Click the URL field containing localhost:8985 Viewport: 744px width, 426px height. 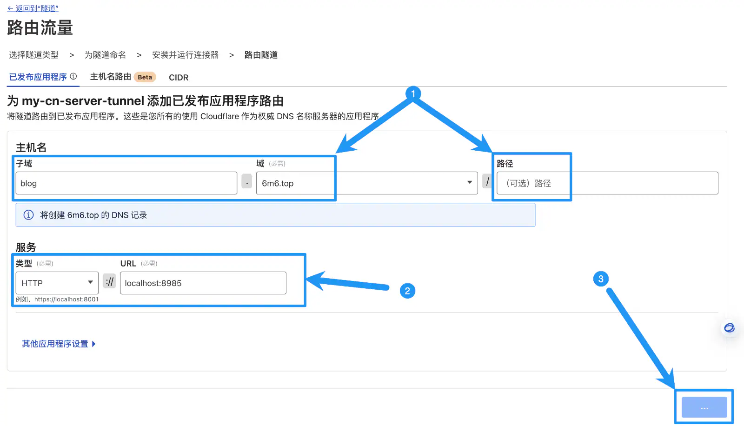point(203,283)
